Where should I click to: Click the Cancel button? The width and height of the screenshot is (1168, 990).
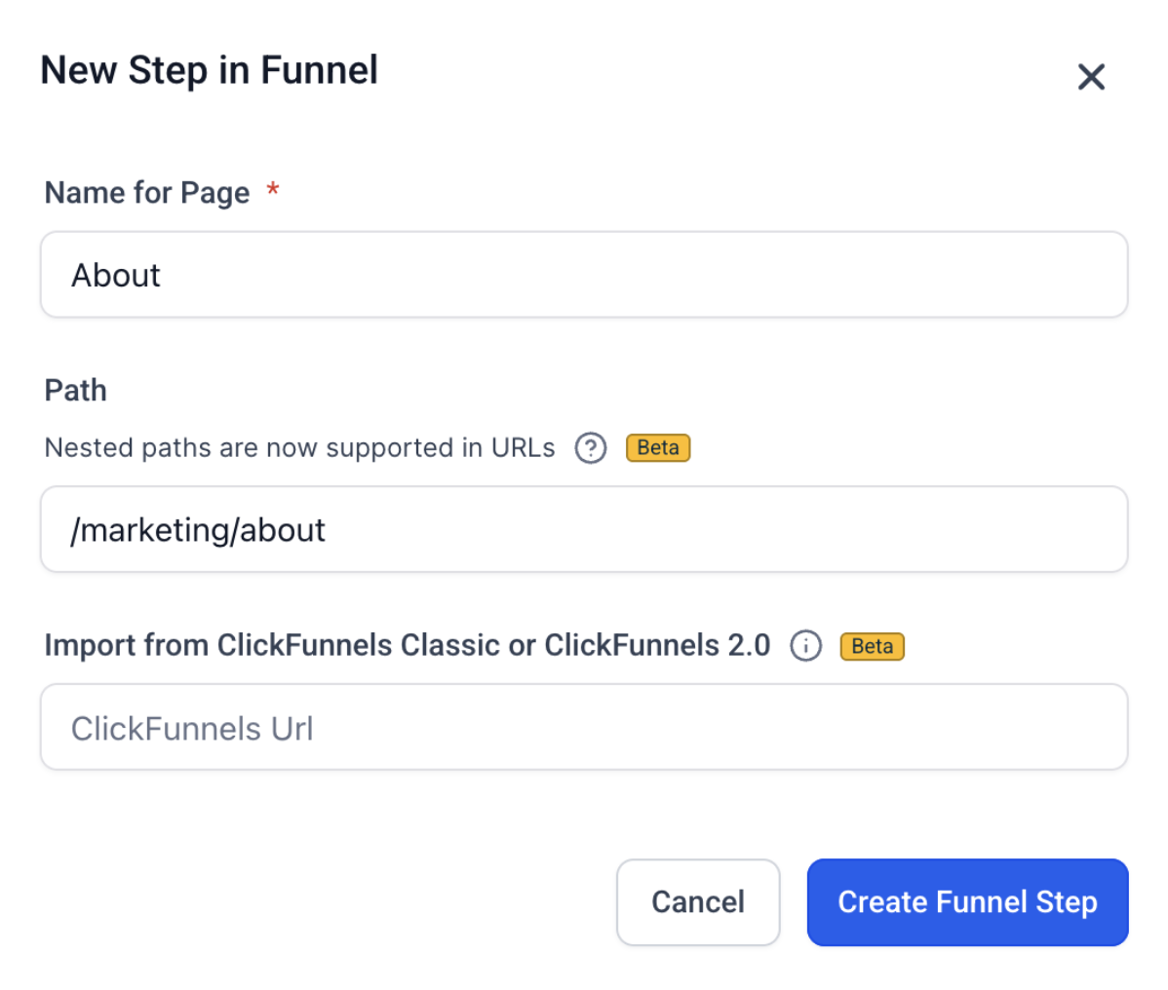pos(698,902)
